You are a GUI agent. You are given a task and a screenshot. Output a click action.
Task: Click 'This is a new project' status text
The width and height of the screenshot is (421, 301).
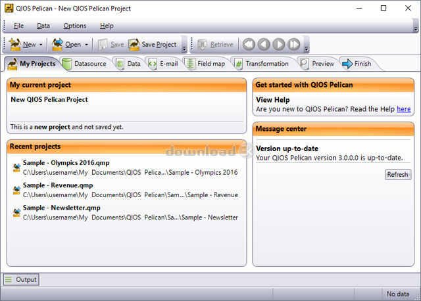pyautogui.click(x=66, y=127)
